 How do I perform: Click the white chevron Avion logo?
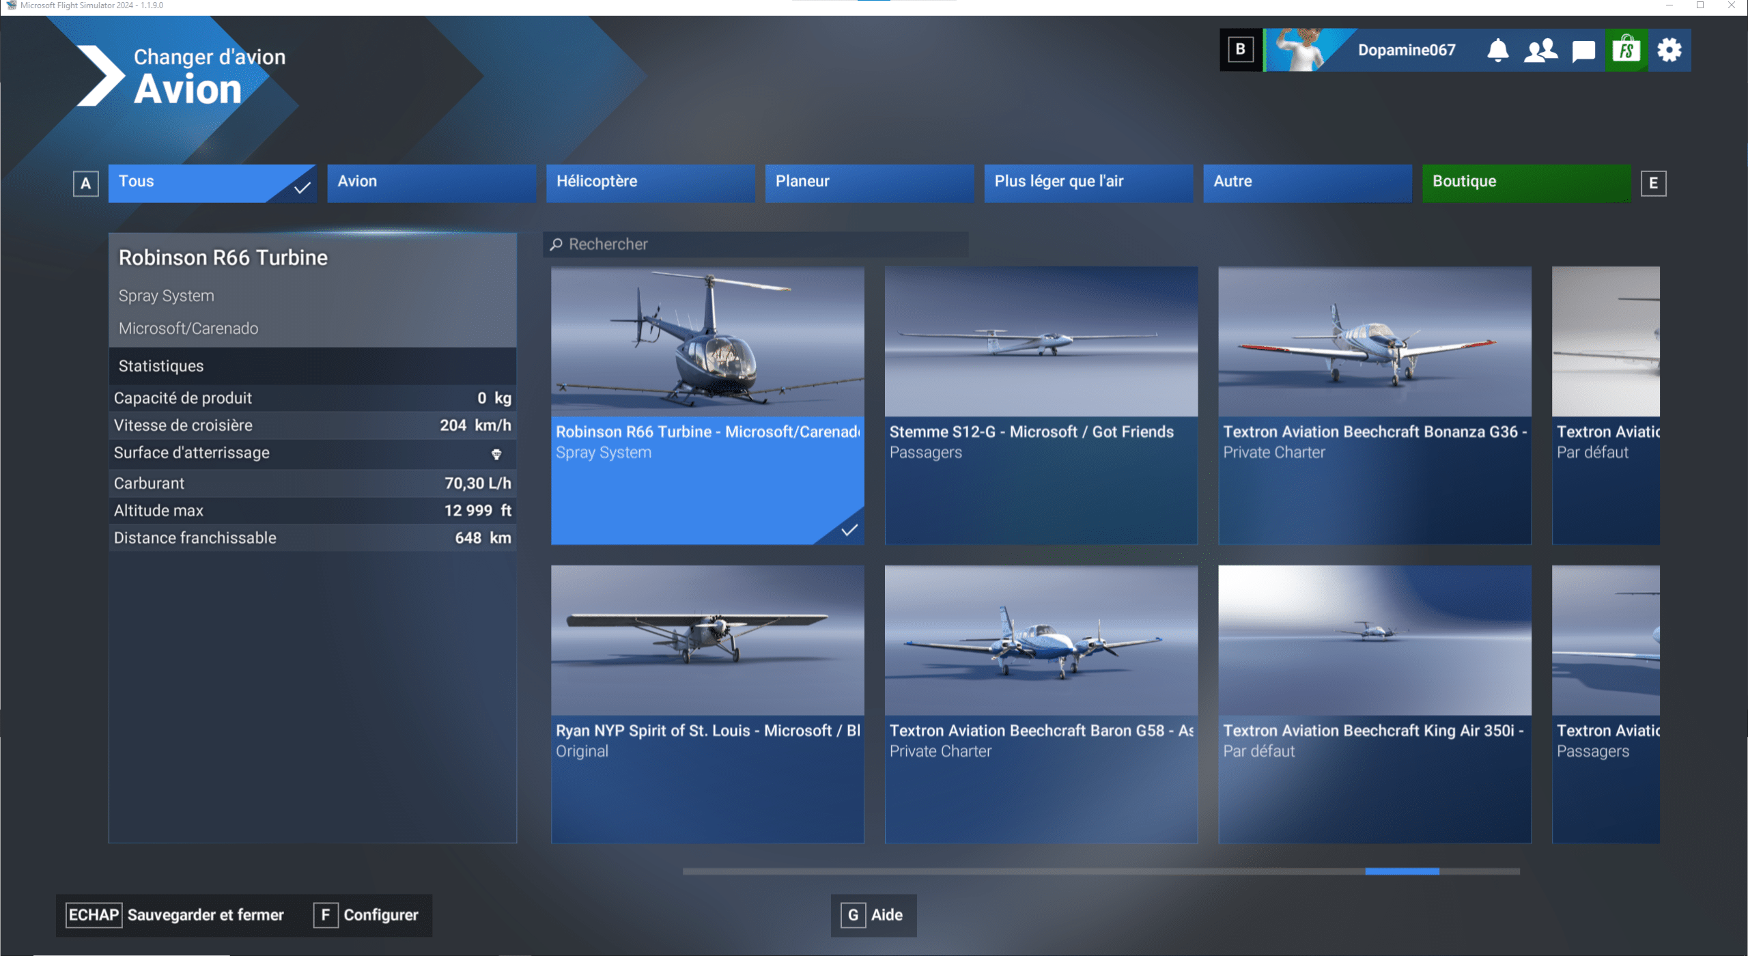tap(101, 75)
